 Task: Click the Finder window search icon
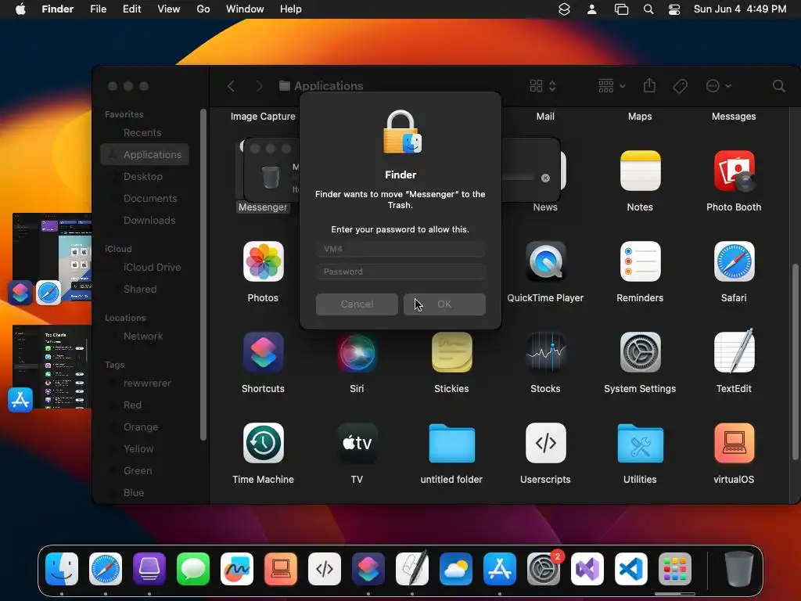778,86
